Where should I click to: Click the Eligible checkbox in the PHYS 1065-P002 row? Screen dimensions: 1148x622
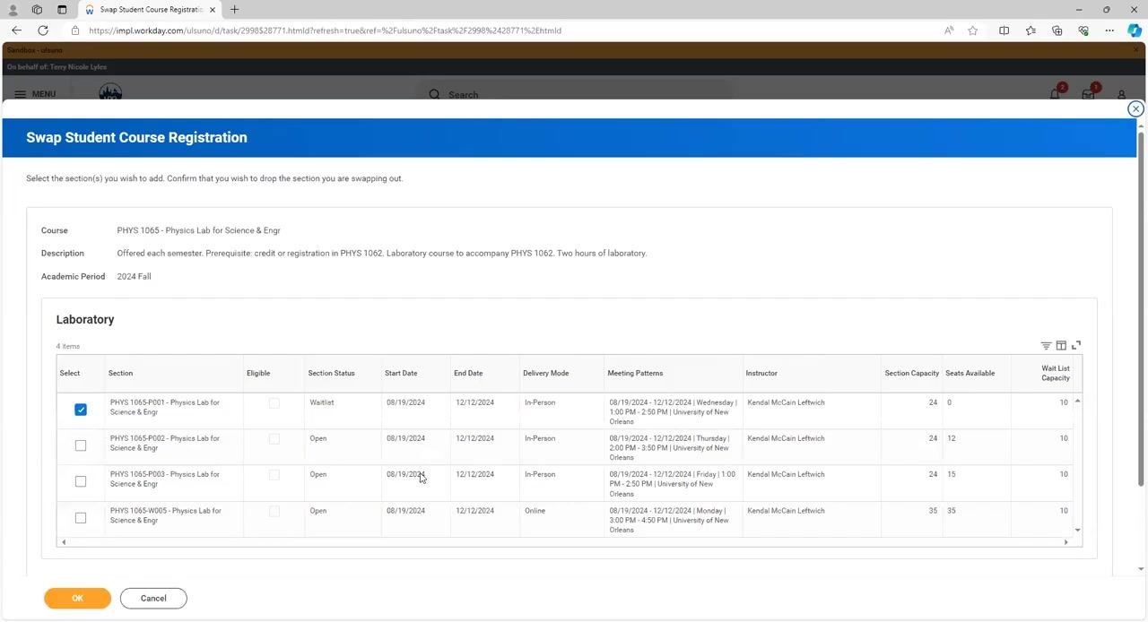pyautogui.click(x=274, y=439)
